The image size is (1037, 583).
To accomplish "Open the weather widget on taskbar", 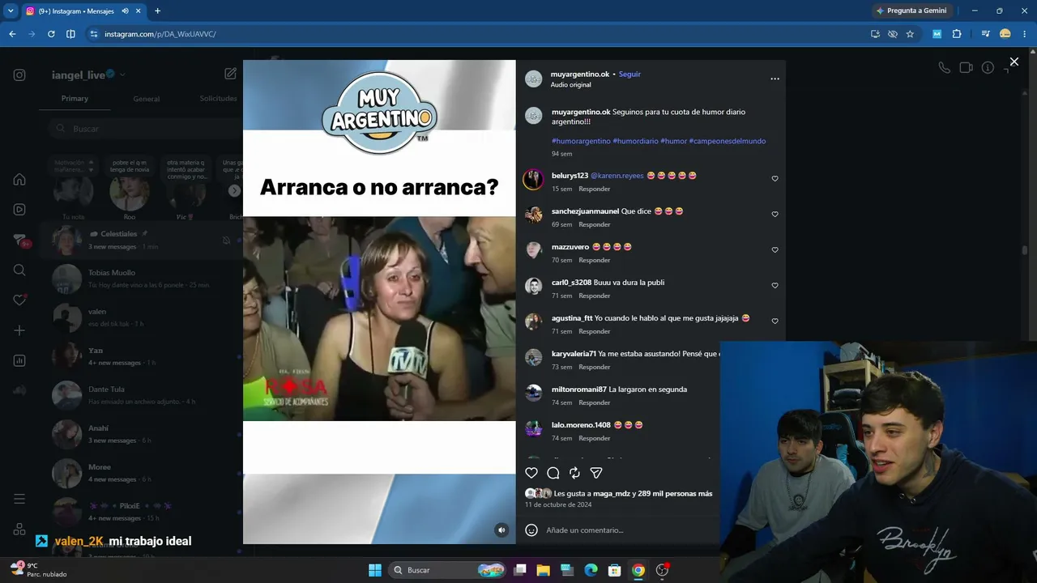I will click(39, 569).
